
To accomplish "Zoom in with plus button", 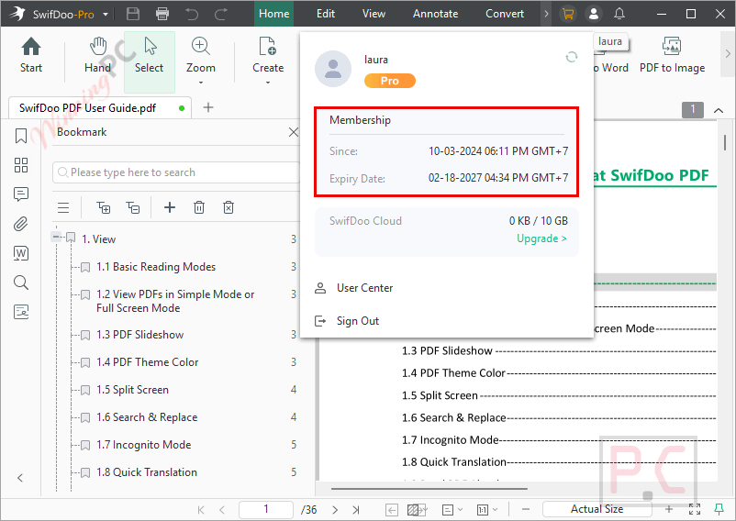I will pos(669,509).
